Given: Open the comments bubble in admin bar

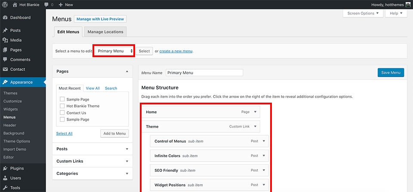Looking at the screenshot, I should tap(46, 5).
